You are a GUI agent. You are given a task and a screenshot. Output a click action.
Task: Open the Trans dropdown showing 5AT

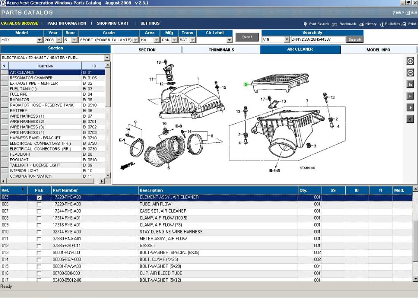click(x=193, y=40)
